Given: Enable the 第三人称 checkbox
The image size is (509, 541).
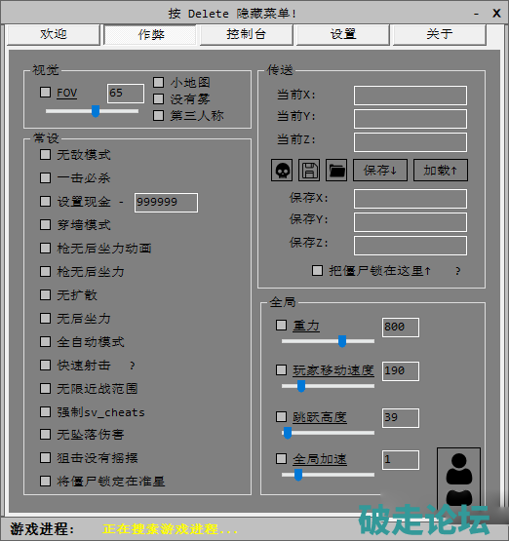Looking at the screenshot, I should pos(158,116).
